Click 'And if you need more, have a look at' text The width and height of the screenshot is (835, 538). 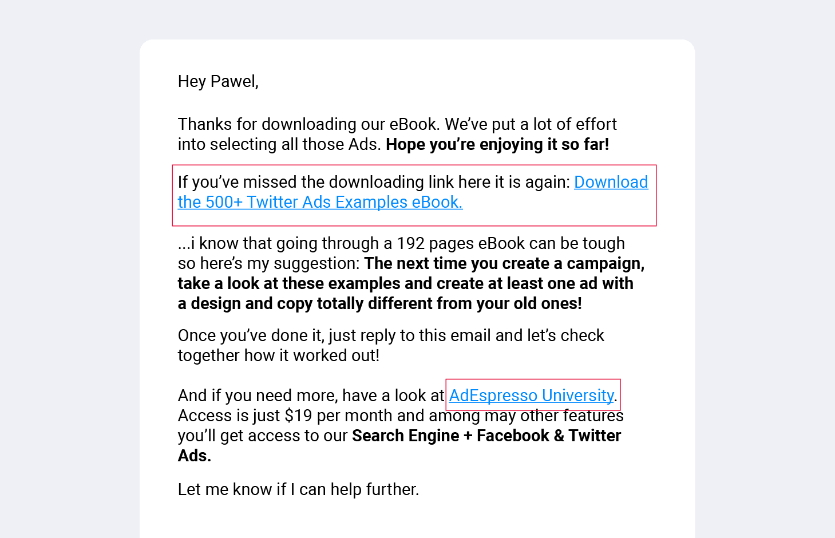click(x=311, y=395)
